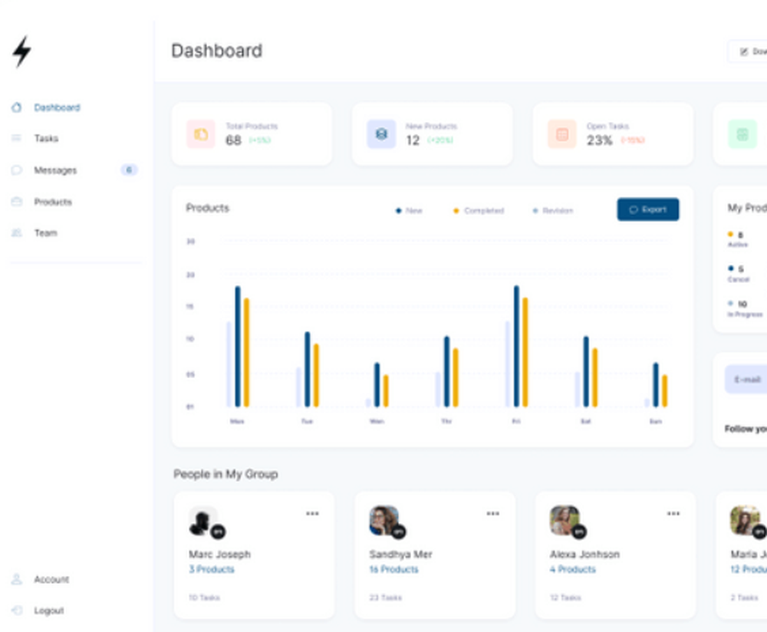Screen dimensions: 767x632
Task: Click the badge on Marc Joseph's avatar
Action: pos(218,532)
